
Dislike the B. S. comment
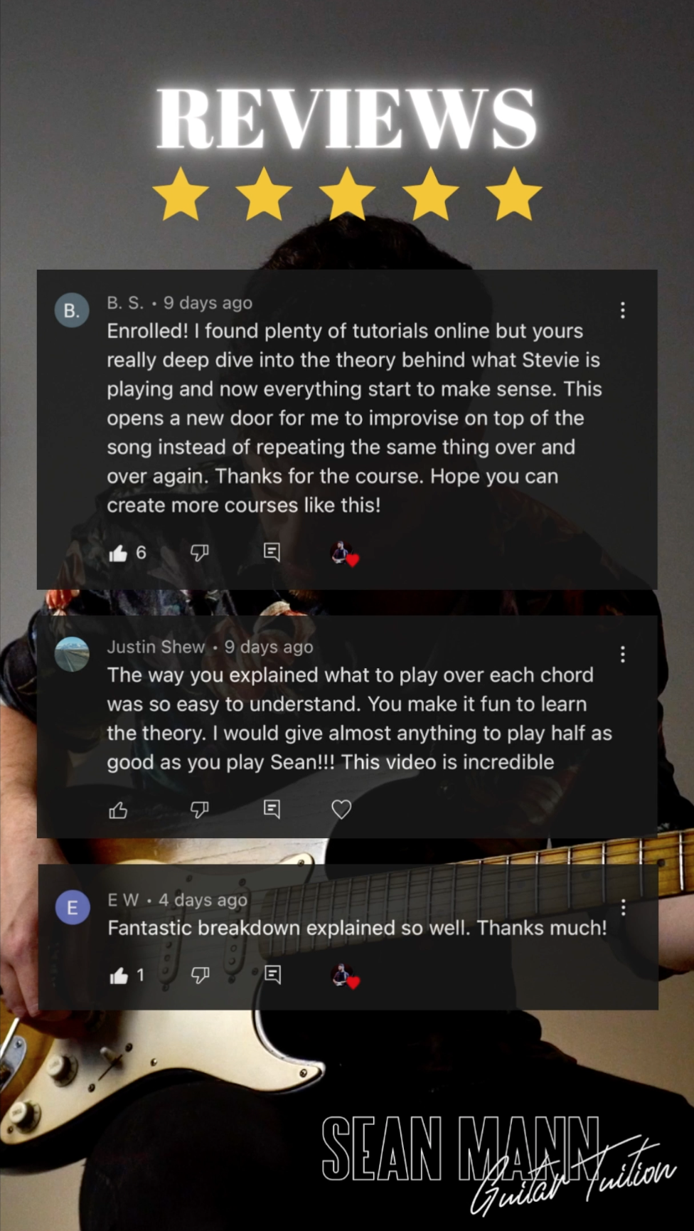click(200, 553)
